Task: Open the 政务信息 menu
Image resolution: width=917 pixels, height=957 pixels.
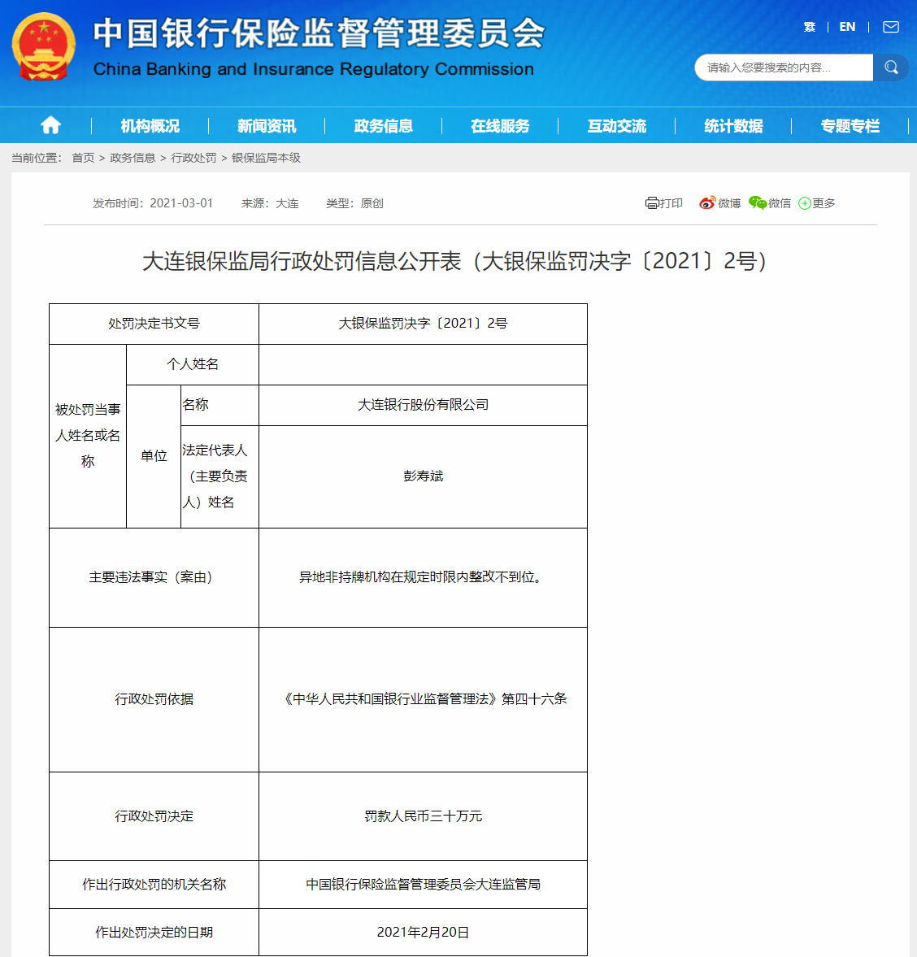Action: click(383, 126)
